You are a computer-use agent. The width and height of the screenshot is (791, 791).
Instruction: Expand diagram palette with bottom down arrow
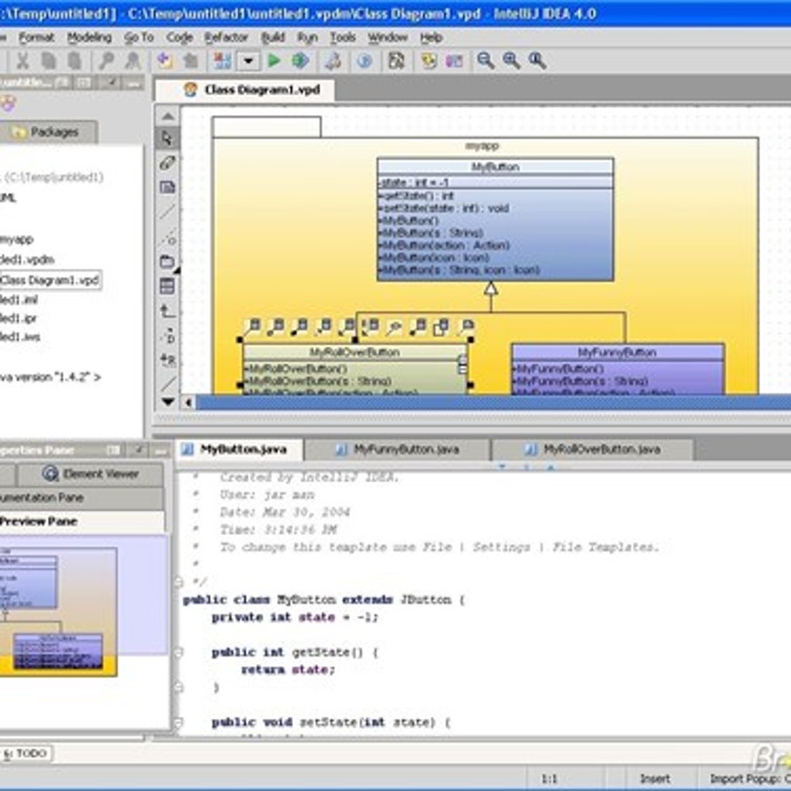pos(168,402)
